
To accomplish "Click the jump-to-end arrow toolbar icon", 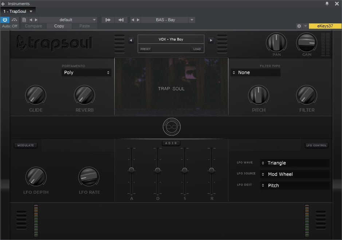I will pyautogui.click(x=121, y=20).
